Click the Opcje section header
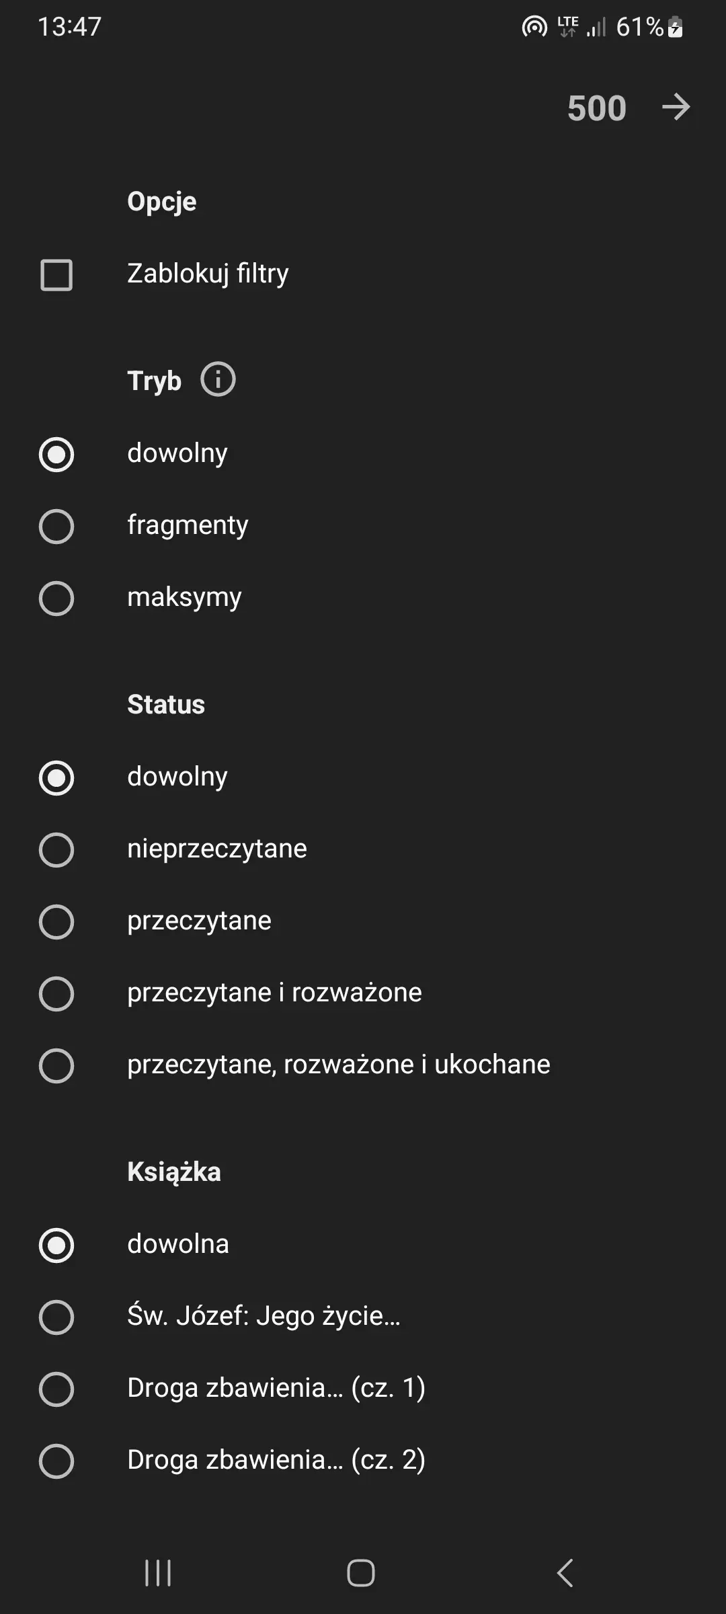The width and height of the screenshot is (726, 1614). tap(161, 200)
